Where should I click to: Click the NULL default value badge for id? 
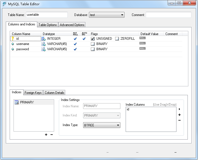coord(142,38)
